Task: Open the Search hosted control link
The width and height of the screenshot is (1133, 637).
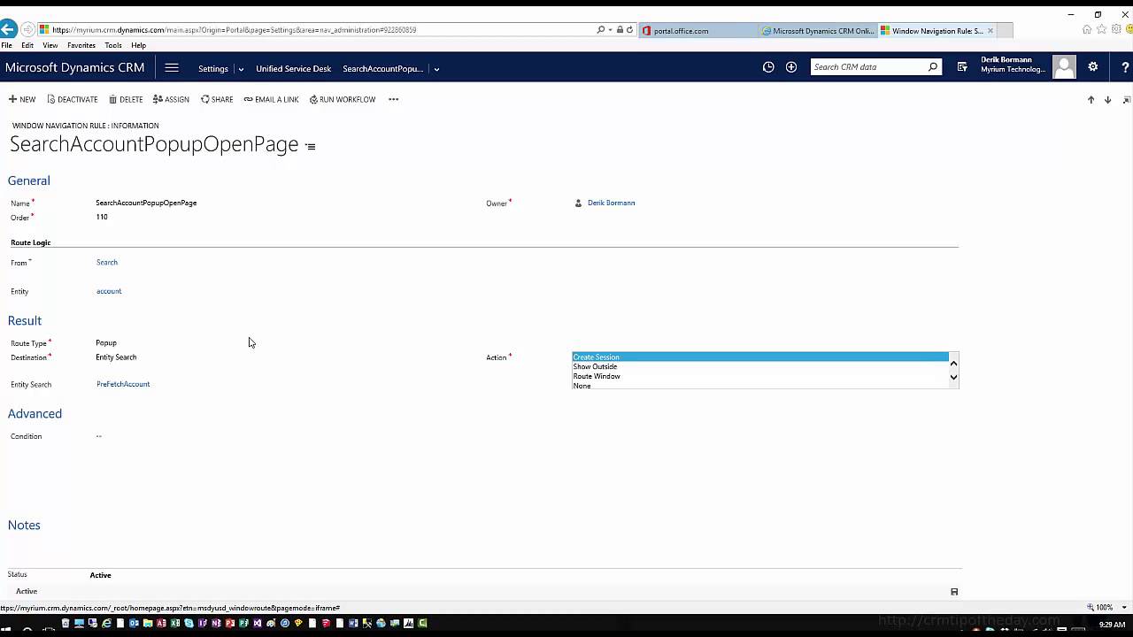Action: (x=107, y=262)
